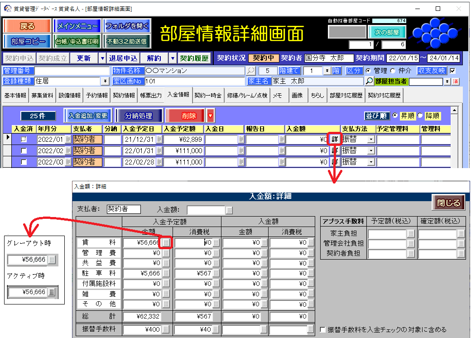Click calculator icon for 家主負担 予定額
Screen dimensions: 471x338
point(411,234)
